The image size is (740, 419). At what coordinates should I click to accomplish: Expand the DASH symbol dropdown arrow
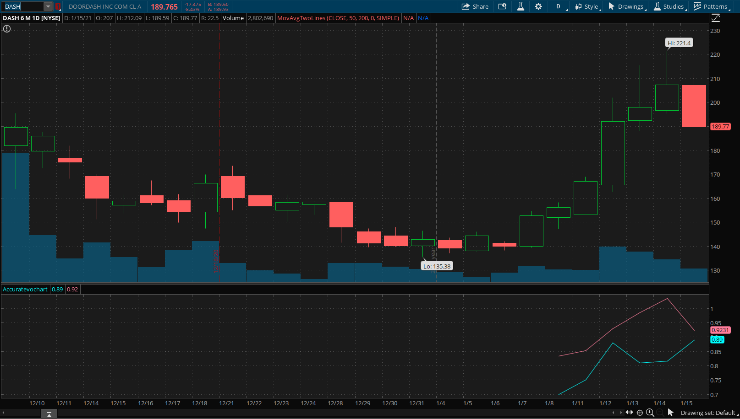[48, 6]
